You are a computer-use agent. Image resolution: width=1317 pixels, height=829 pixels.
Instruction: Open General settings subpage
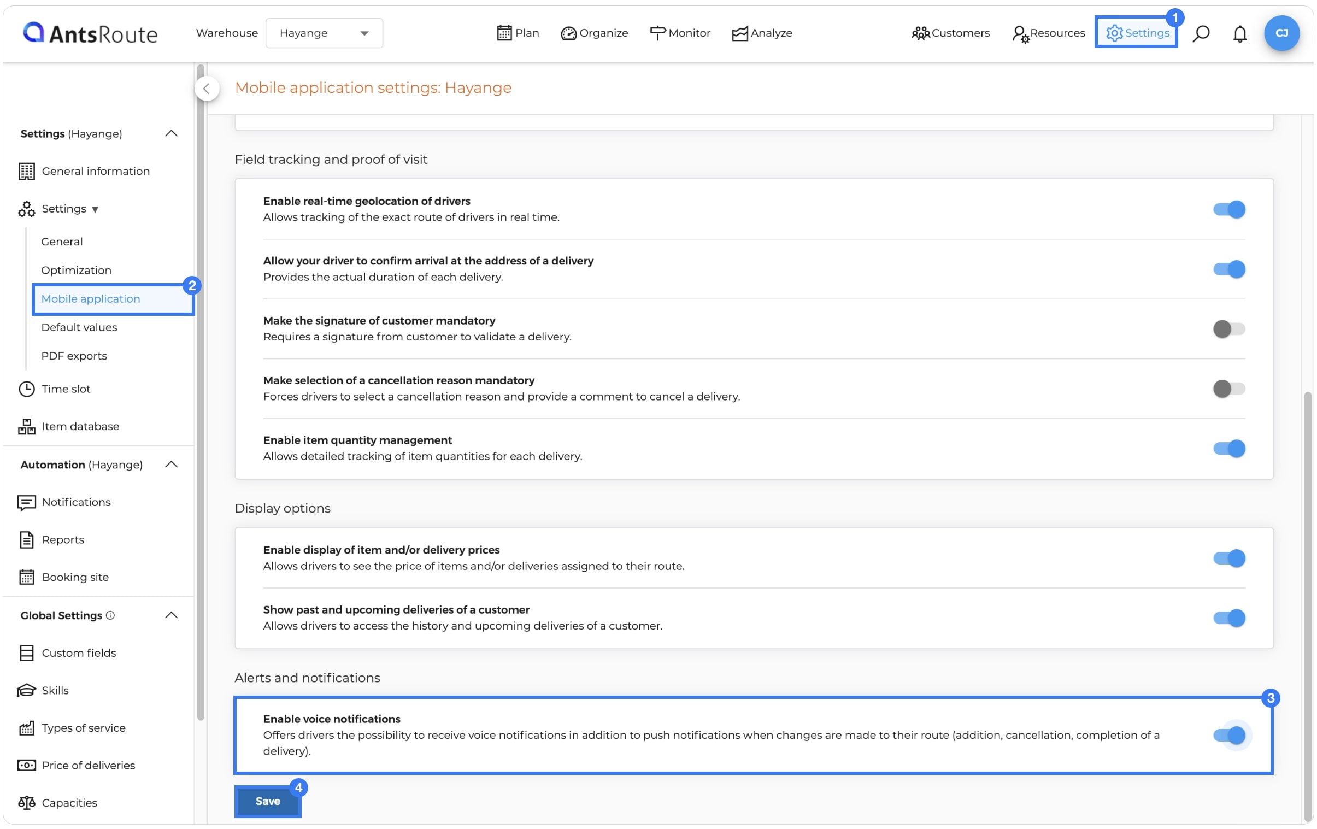click(x=62, y=242)
